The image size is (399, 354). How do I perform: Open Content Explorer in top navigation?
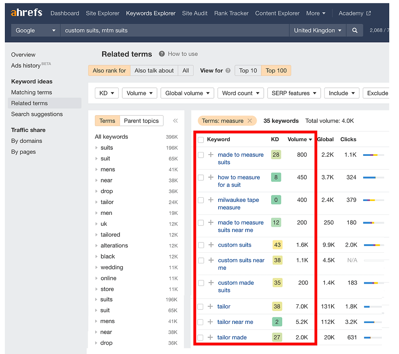[277, 13]
